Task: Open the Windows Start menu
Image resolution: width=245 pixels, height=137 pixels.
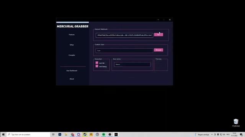Action: 3,134
